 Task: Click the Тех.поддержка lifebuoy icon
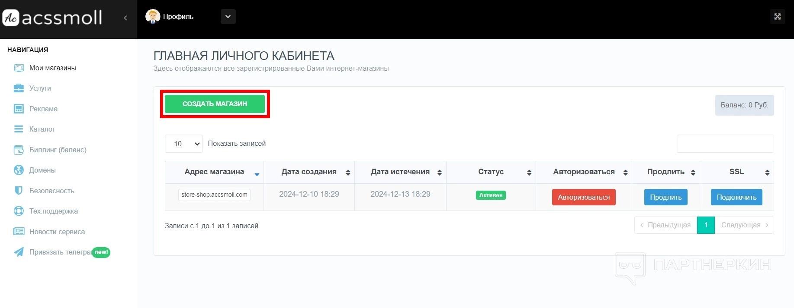[x=19, y=211]
